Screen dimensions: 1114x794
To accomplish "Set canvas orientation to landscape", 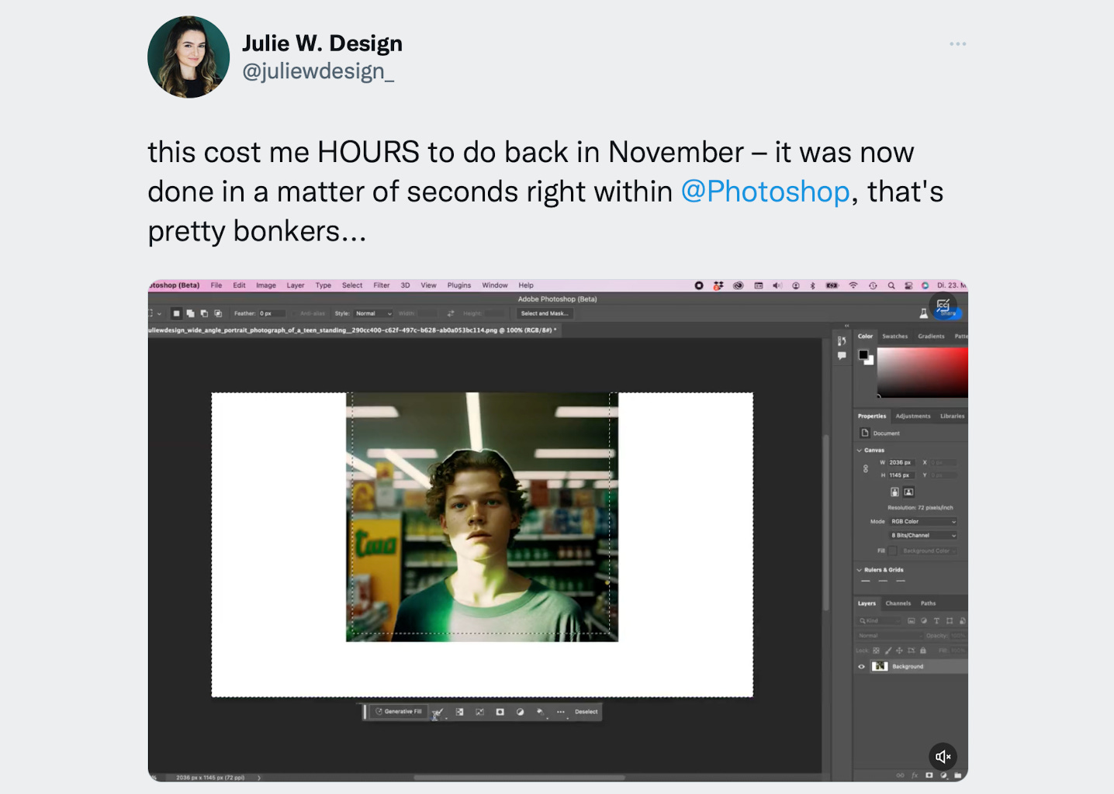I will pos(908,492).
